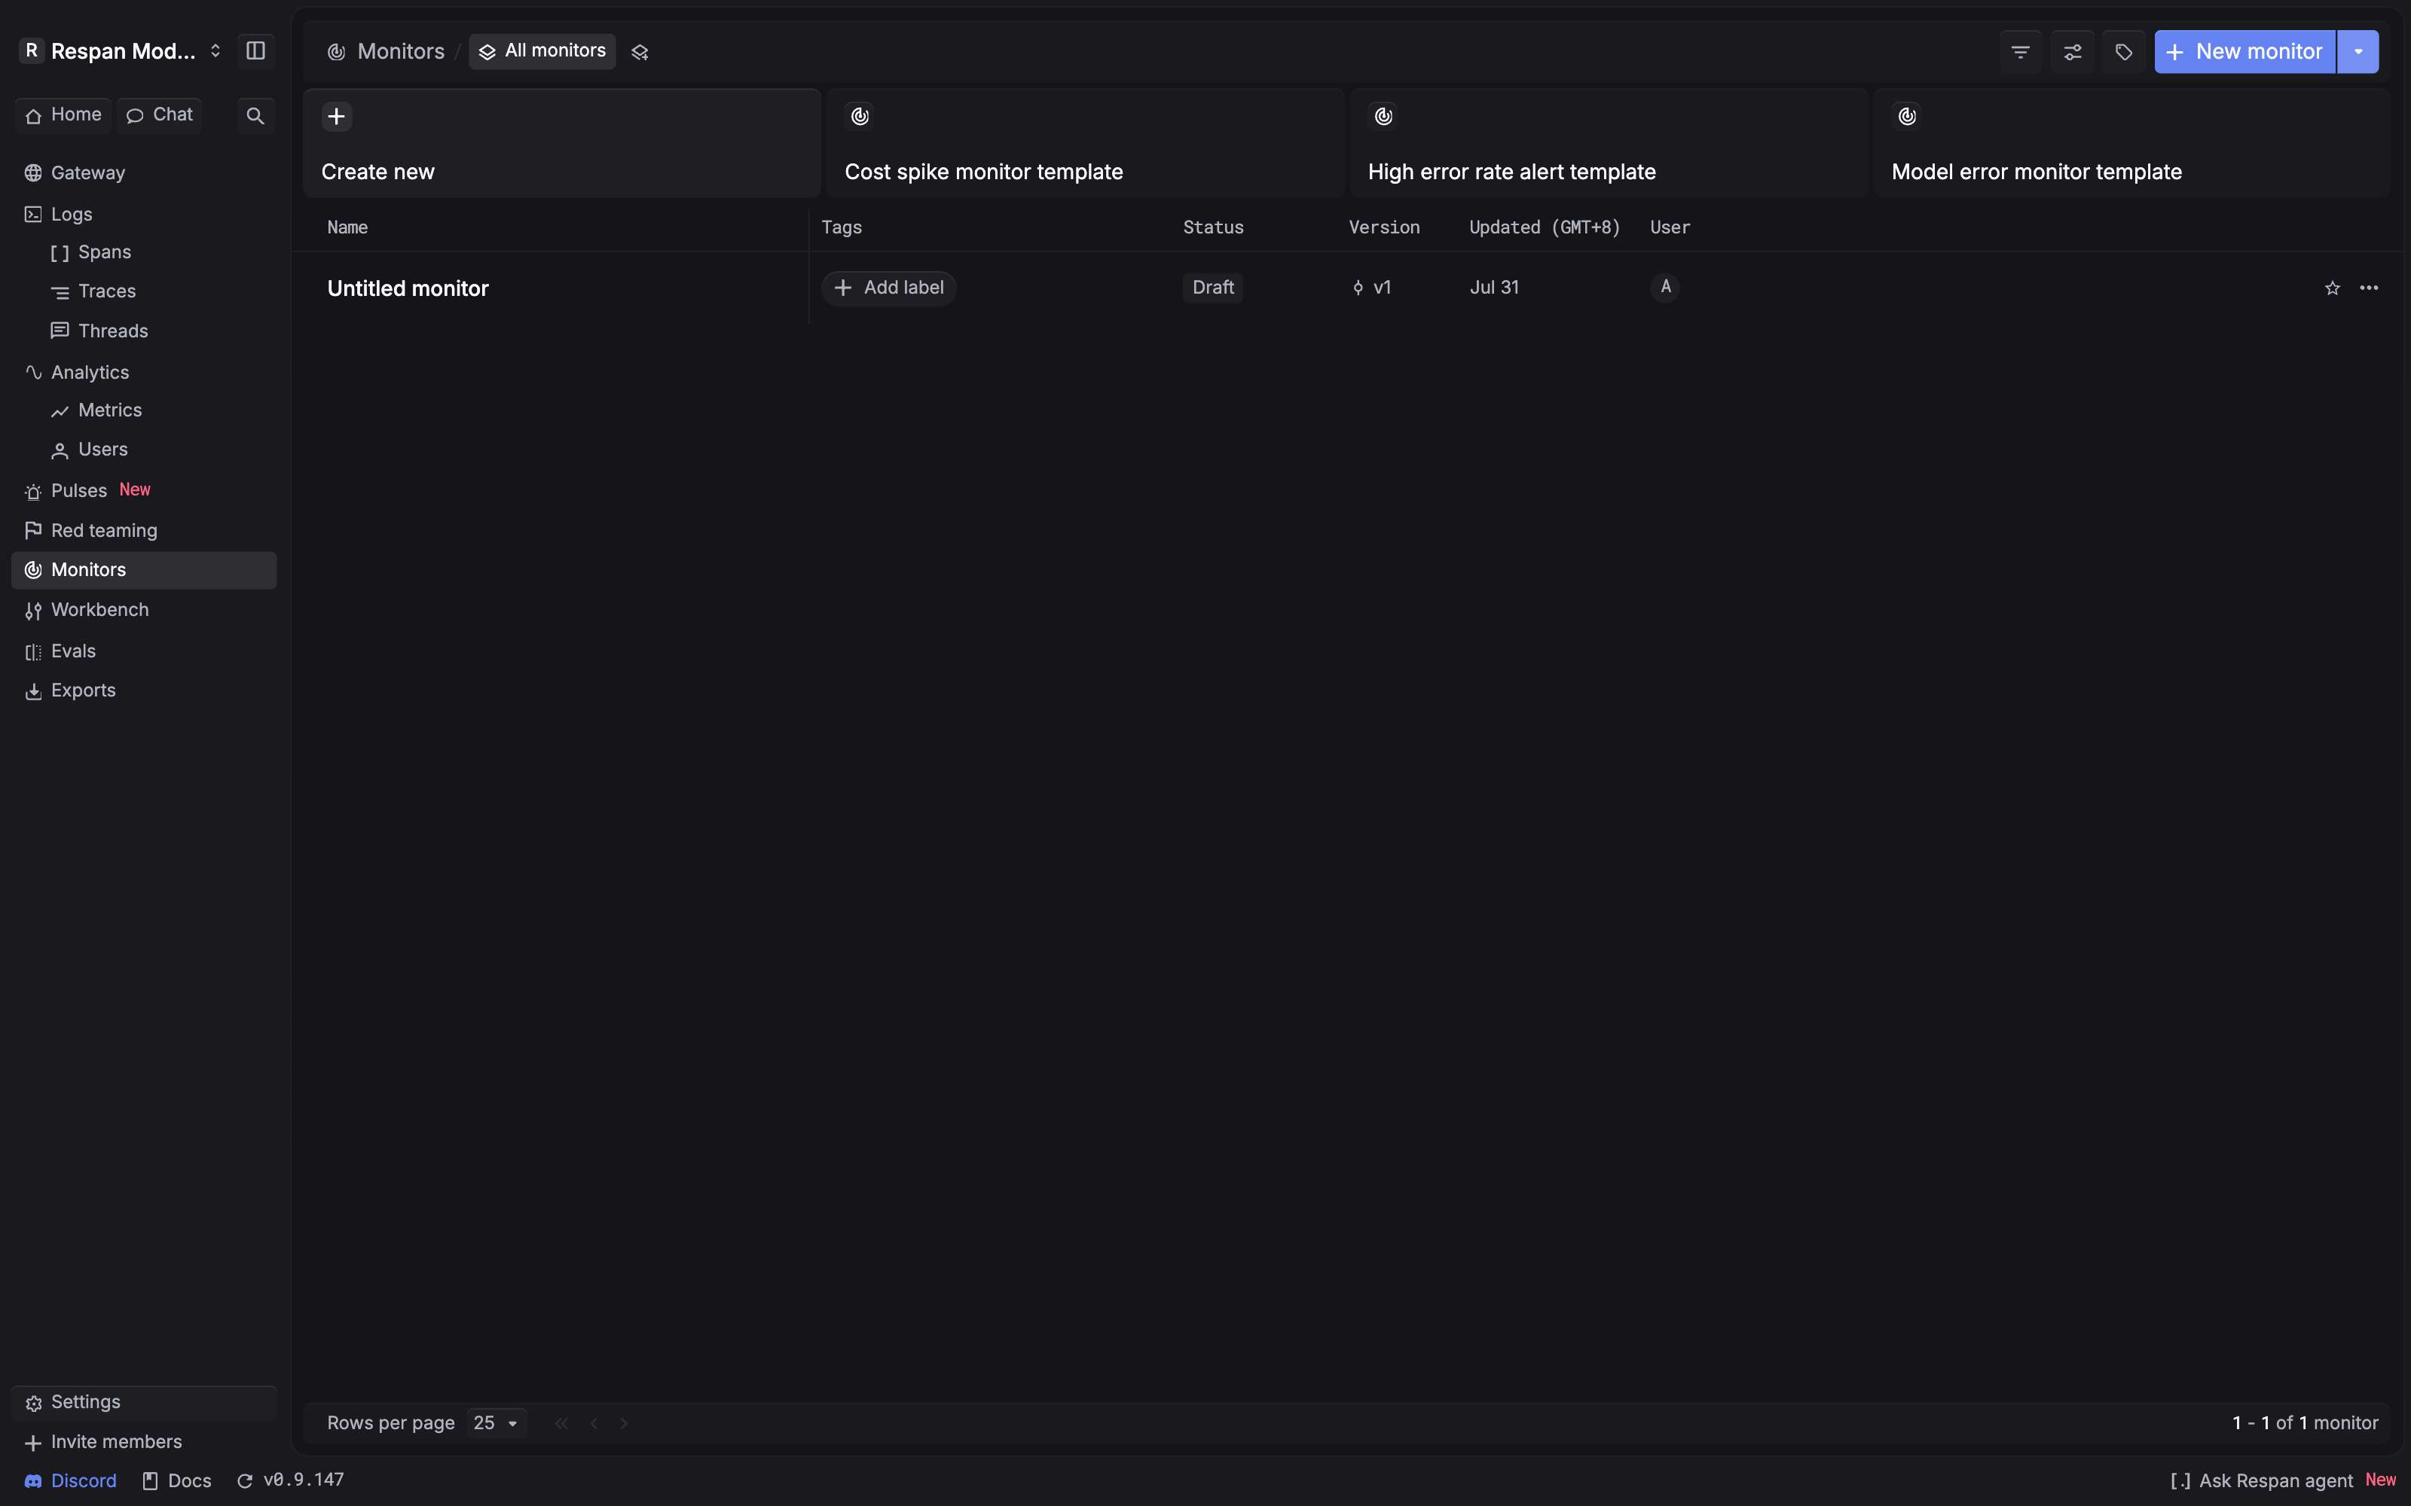Open the search icon in sidebar
The width and height of the screenshot is (2411, 1506).
255,115
